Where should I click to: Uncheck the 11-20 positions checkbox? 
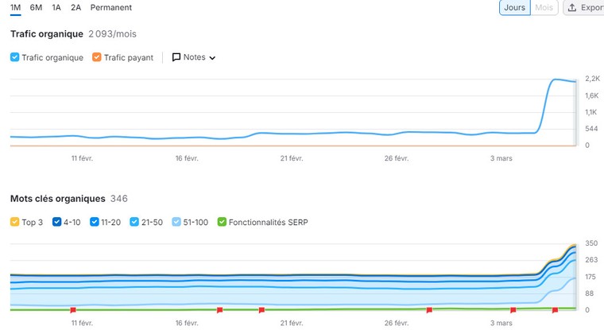click(95, 222)
